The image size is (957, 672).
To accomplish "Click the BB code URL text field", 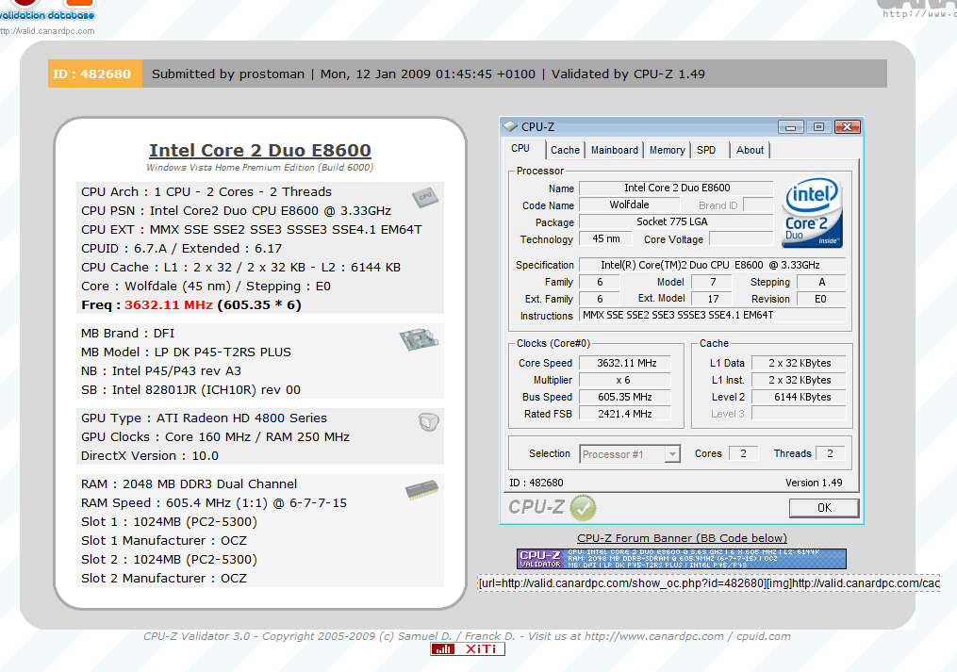I will click(x=709, y=583).
